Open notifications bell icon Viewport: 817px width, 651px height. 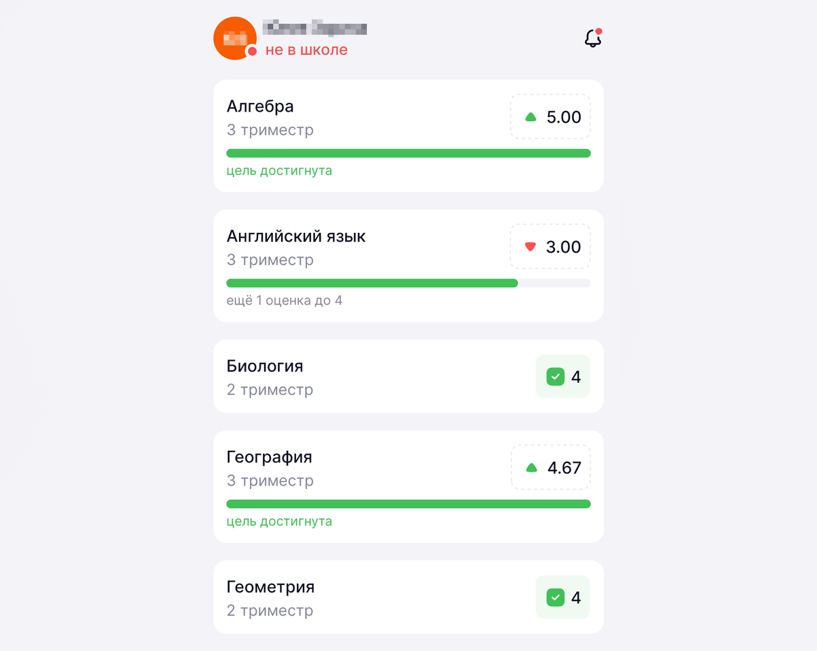click(x=593, y=39)
